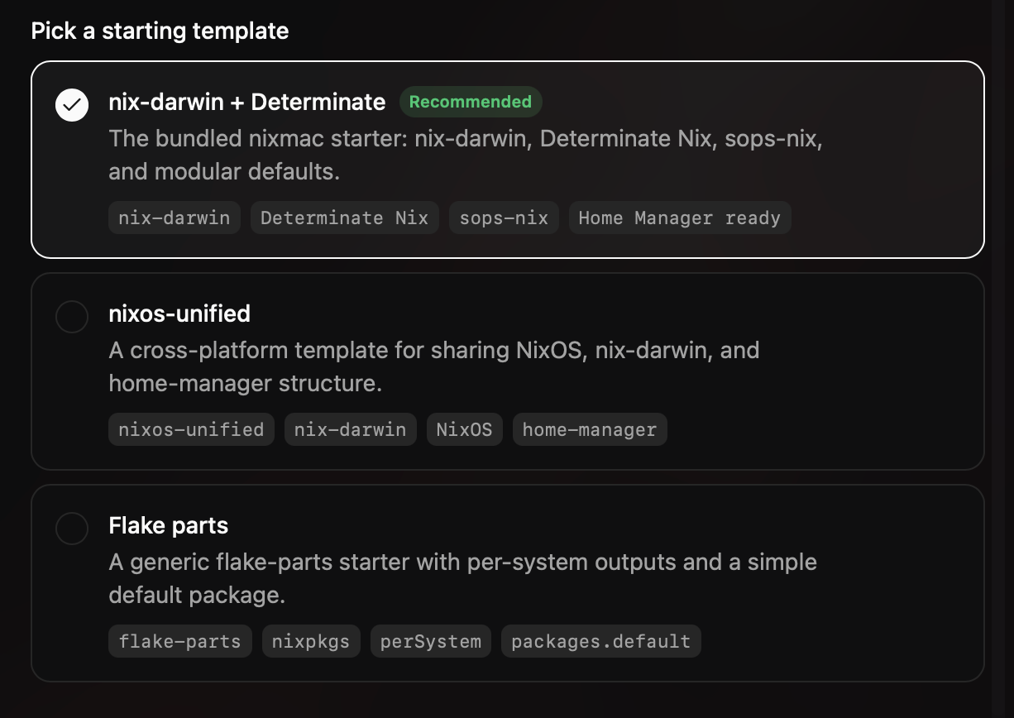
Task: Select the Flake parts radio button
Action: (72, 528)
